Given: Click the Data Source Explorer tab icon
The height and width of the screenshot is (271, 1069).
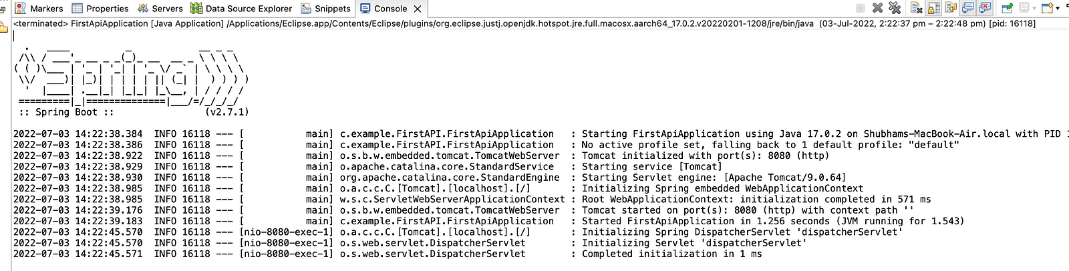Looking at the screenshot, I should [196, 9].
